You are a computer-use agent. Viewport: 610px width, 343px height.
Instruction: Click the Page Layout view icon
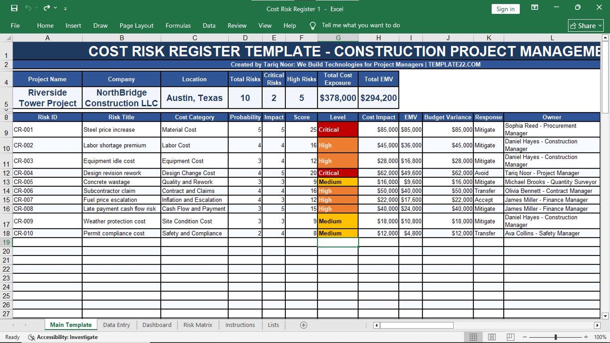pos(492,337)
